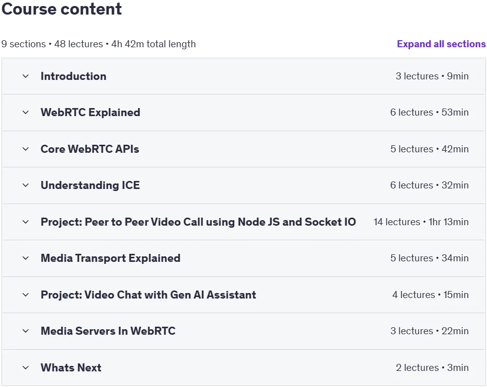The width and height of the screenshot is (487, 387).
Task: Expand the WebRTC Explained chevron
Action: [x=26, y=113]
